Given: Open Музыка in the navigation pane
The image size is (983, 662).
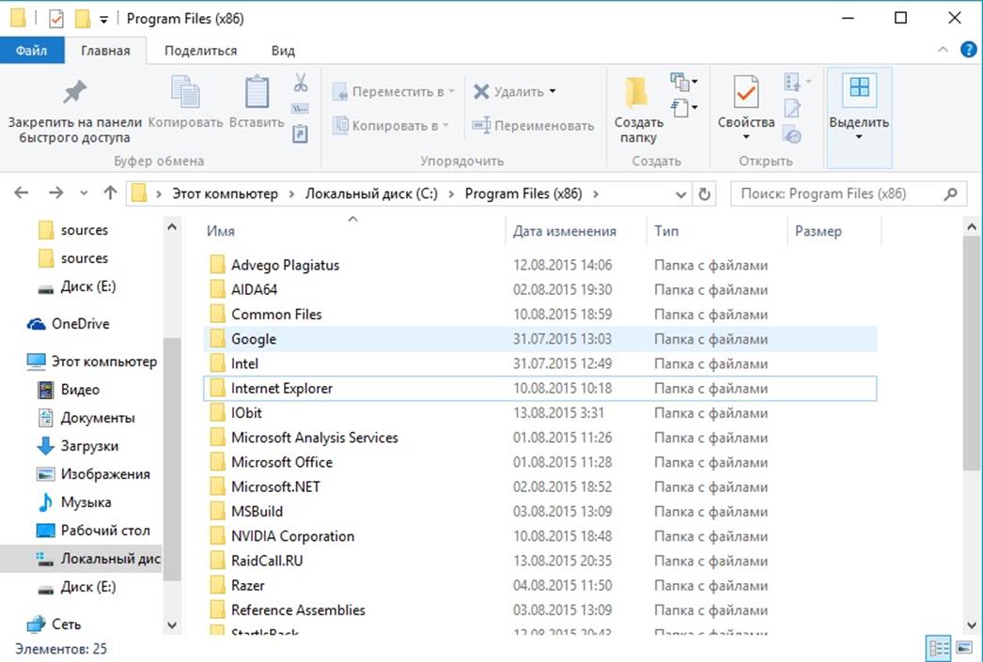Looking at the screenshot, I should (x=74, y=502).
